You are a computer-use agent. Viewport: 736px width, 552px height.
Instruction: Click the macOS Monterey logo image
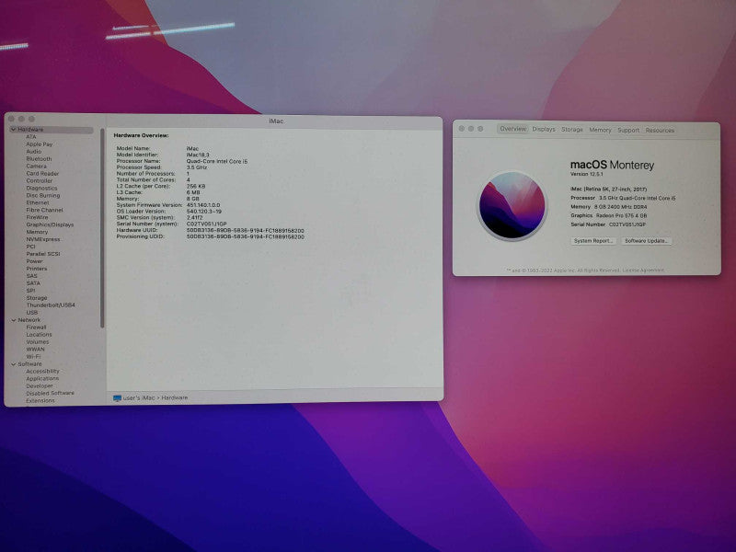click(x=512, y=205)
